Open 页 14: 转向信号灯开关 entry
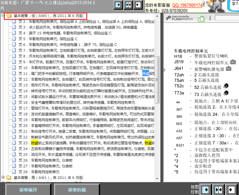239x195 pixels. coord(86,91)
